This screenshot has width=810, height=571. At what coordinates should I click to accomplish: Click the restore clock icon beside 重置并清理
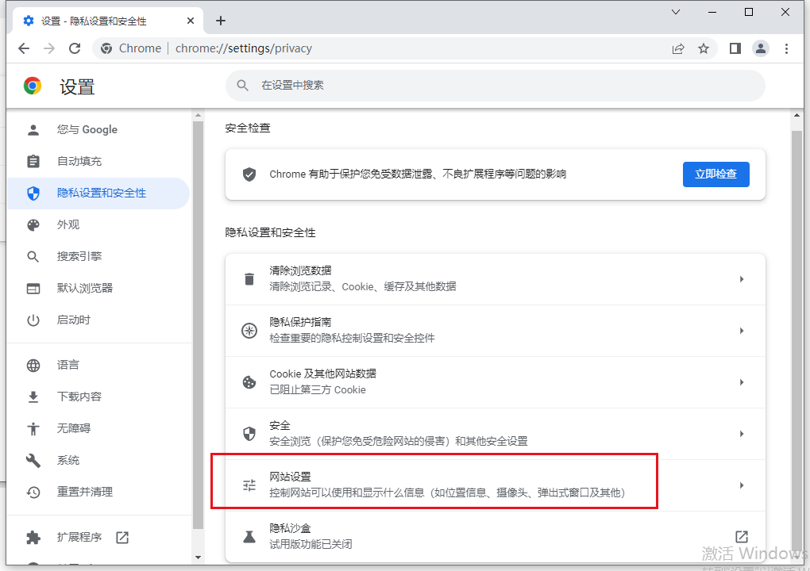[33, 492]
